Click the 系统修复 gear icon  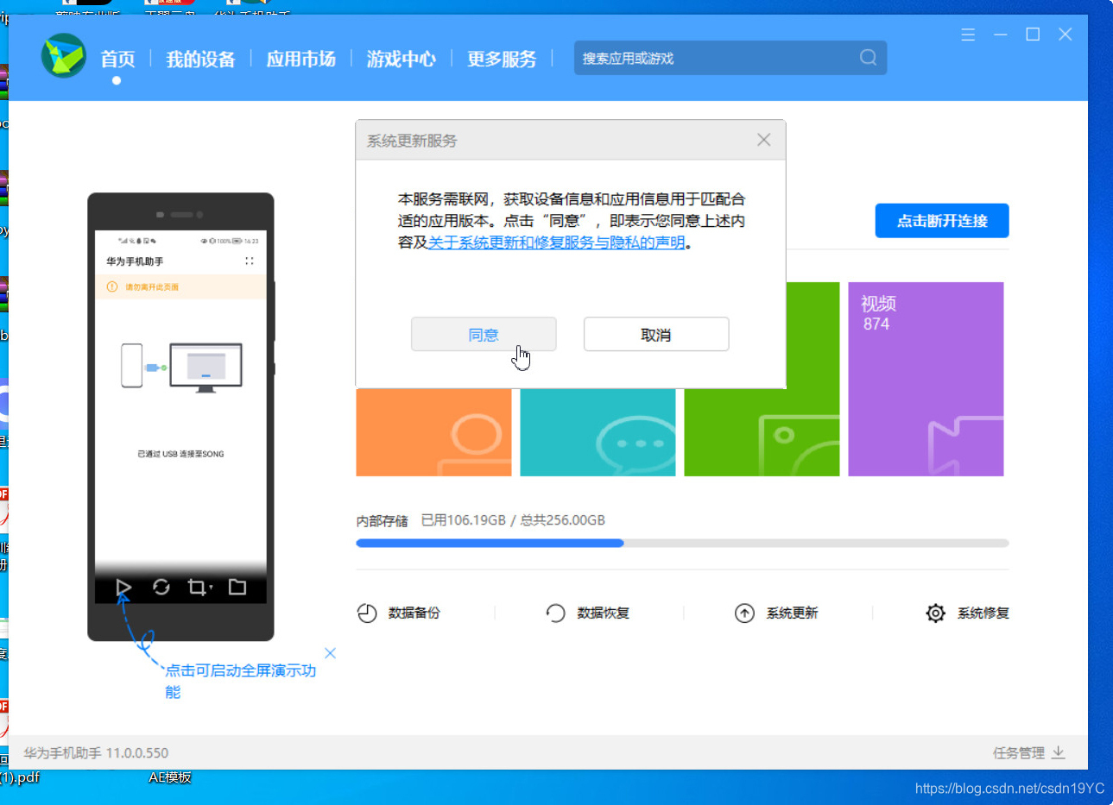click(935, 613)
